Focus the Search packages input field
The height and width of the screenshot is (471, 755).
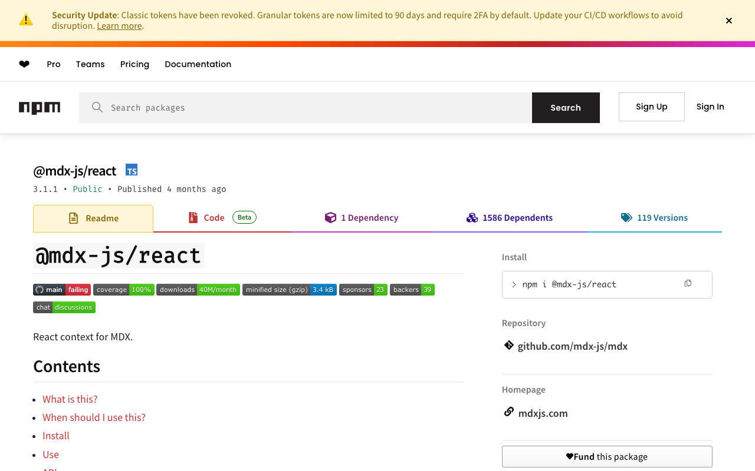(x=313, y=108)
